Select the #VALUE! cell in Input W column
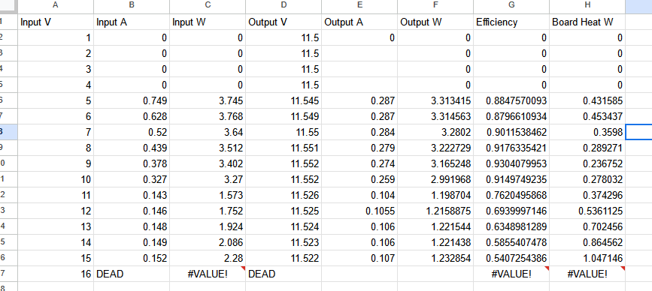Image resolution: width=652 pixels, height=291 pixels. click(208, 274)
